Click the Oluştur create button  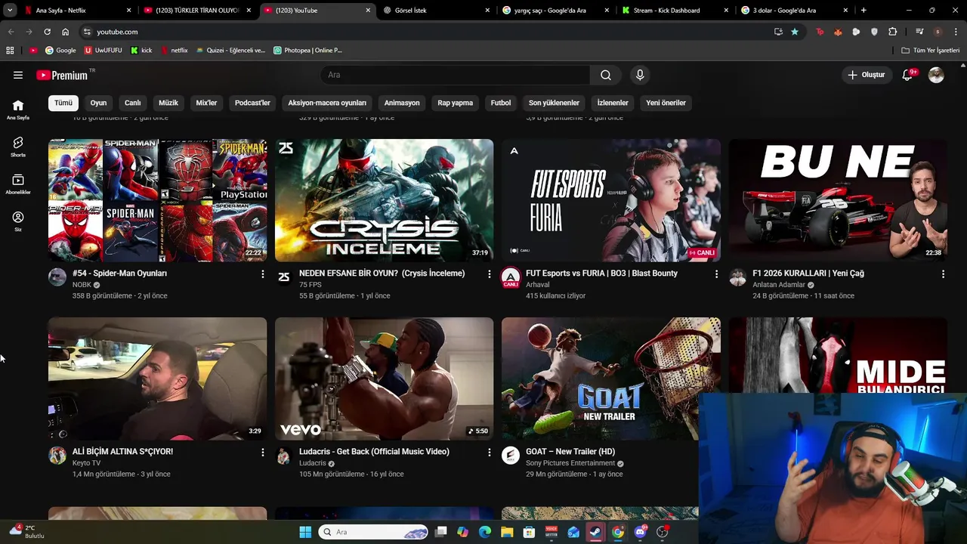click(866, 75)
